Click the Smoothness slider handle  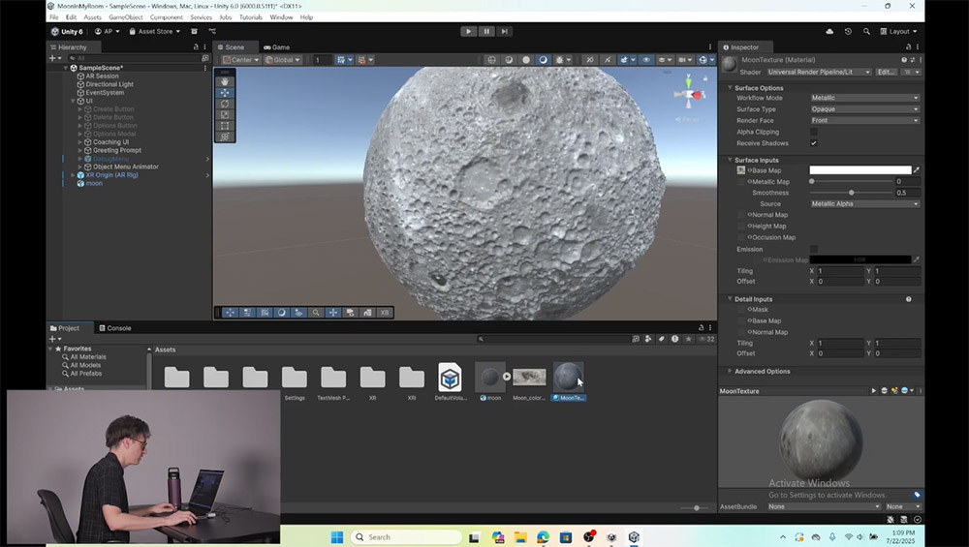(x=852, y=193)
